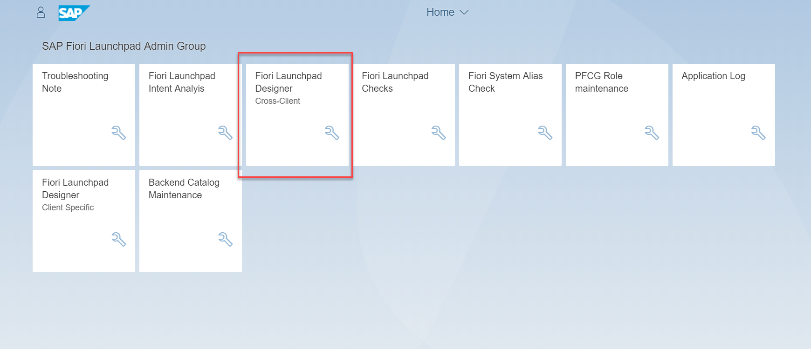The image size is (811, 349).
Task: Open Backend Catalog Maintenance tile title
Action: pyautogui.click(x=184, y=188)
